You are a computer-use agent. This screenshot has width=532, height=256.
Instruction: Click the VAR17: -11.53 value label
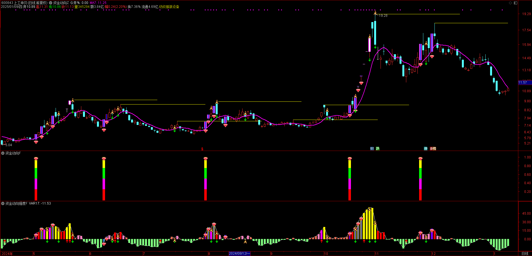tap(40, 203)
